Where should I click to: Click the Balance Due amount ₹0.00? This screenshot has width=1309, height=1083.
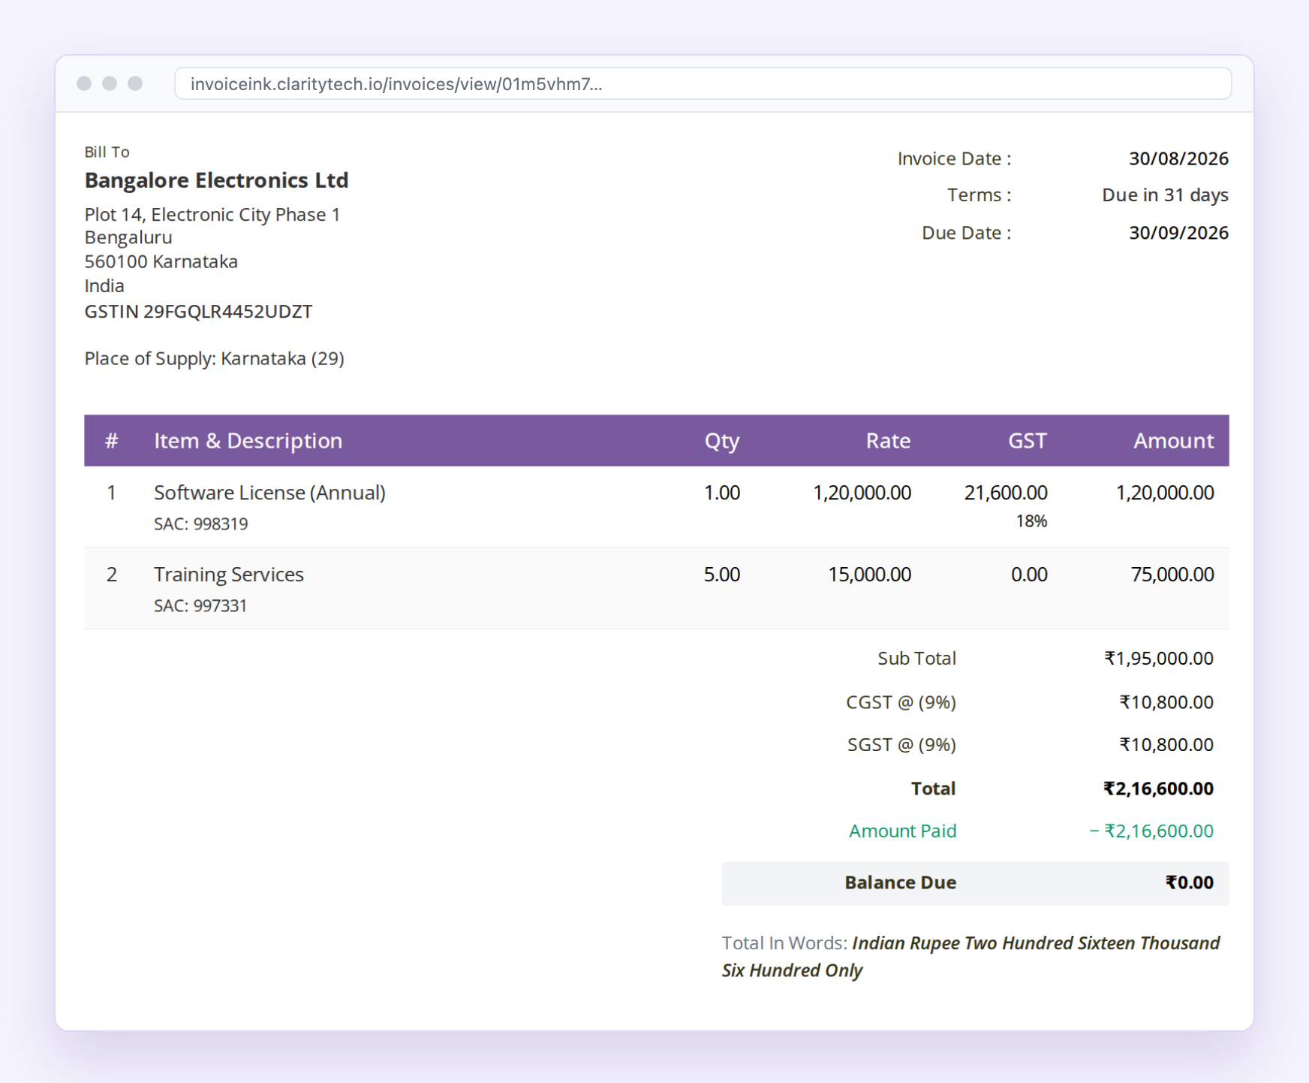(x=1189, y=882)
